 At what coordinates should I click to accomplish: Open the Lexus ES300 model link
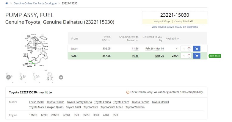[x=37, y=102]
